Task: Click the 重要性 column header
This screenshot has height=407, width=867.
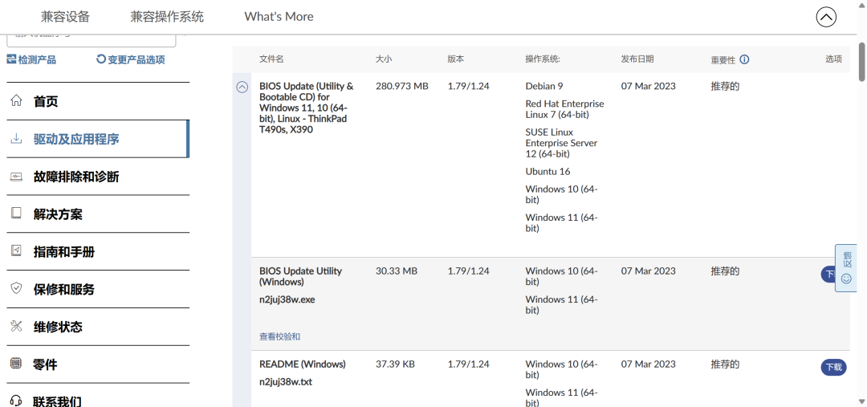Action: tap(723, 59)
